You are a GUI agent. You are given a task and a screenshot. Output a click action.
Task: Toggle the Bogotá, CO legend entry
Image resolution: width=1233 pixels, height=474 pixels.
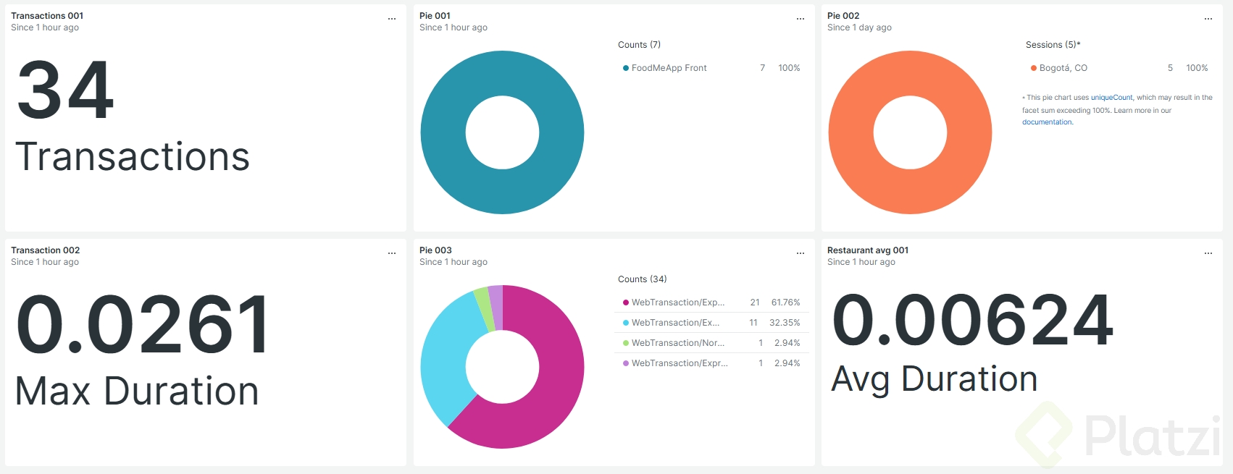[x=1063, y=68]
